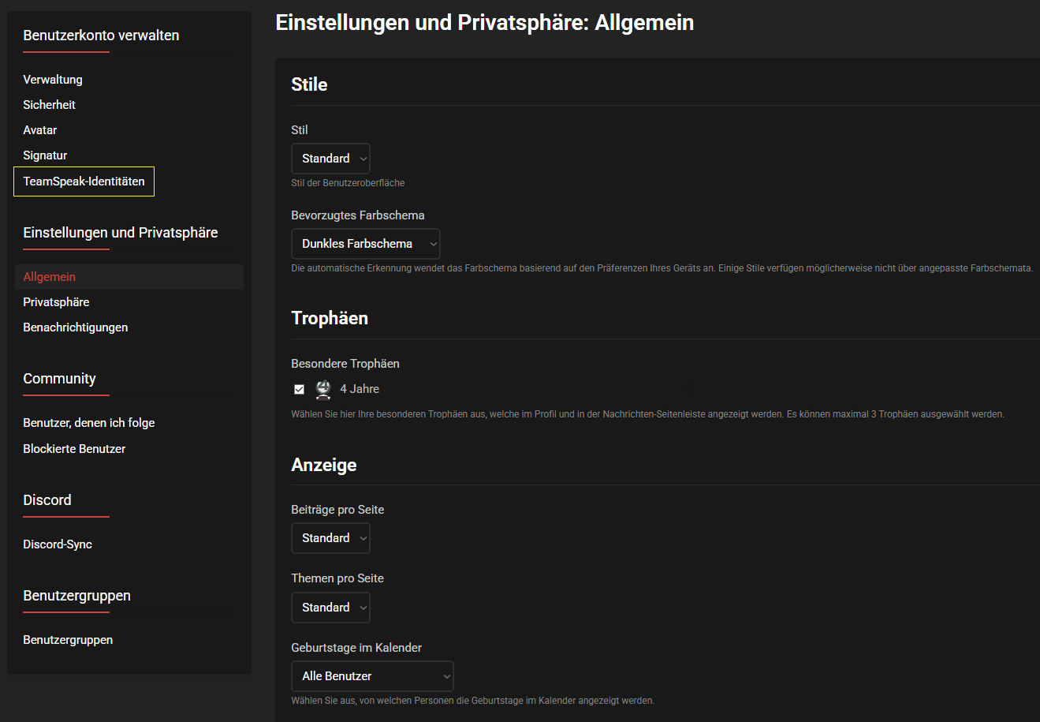Select Signatur in the account menu
Viewport: 1040px width, 722px height.
(45, 155)
